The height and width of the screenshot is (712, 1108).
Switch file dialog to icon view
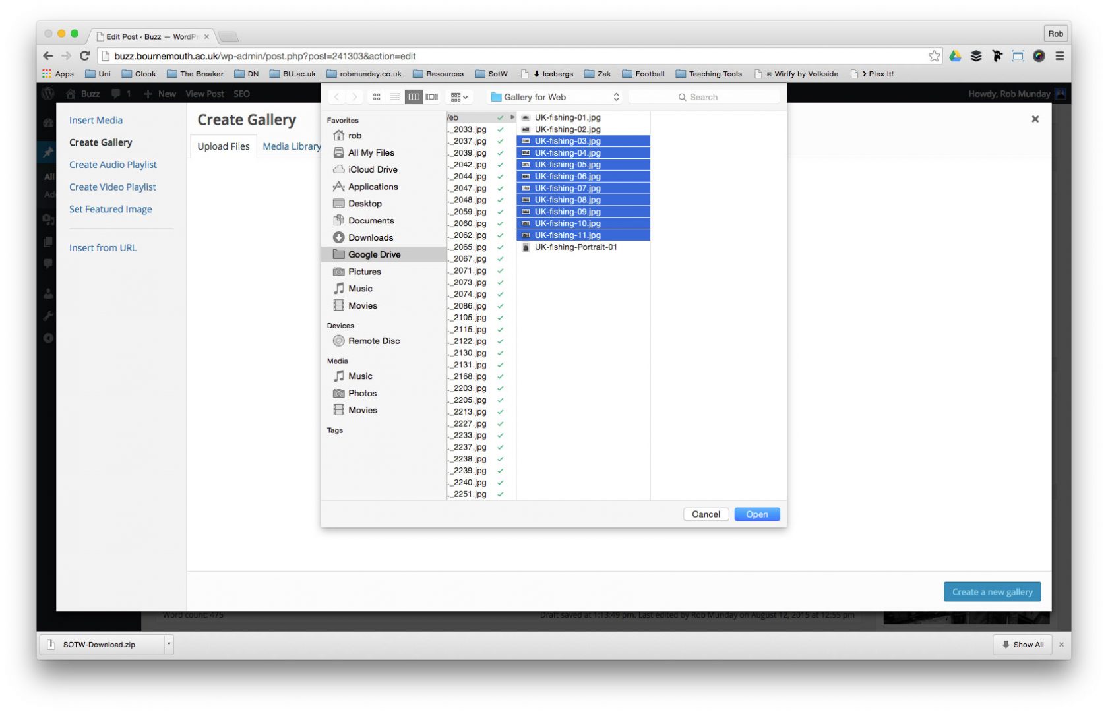377,97
